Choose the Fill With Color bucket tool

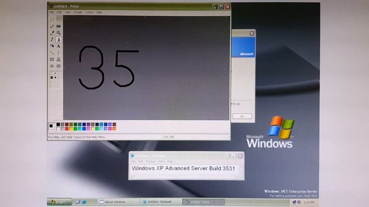[x=59, y=26]
